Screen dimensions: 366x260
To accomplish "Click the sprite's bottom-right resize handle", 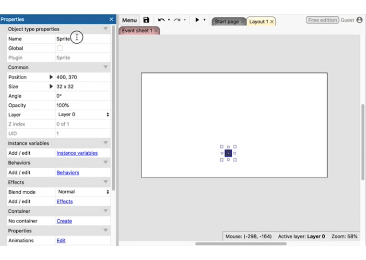I will click(235, 160).
